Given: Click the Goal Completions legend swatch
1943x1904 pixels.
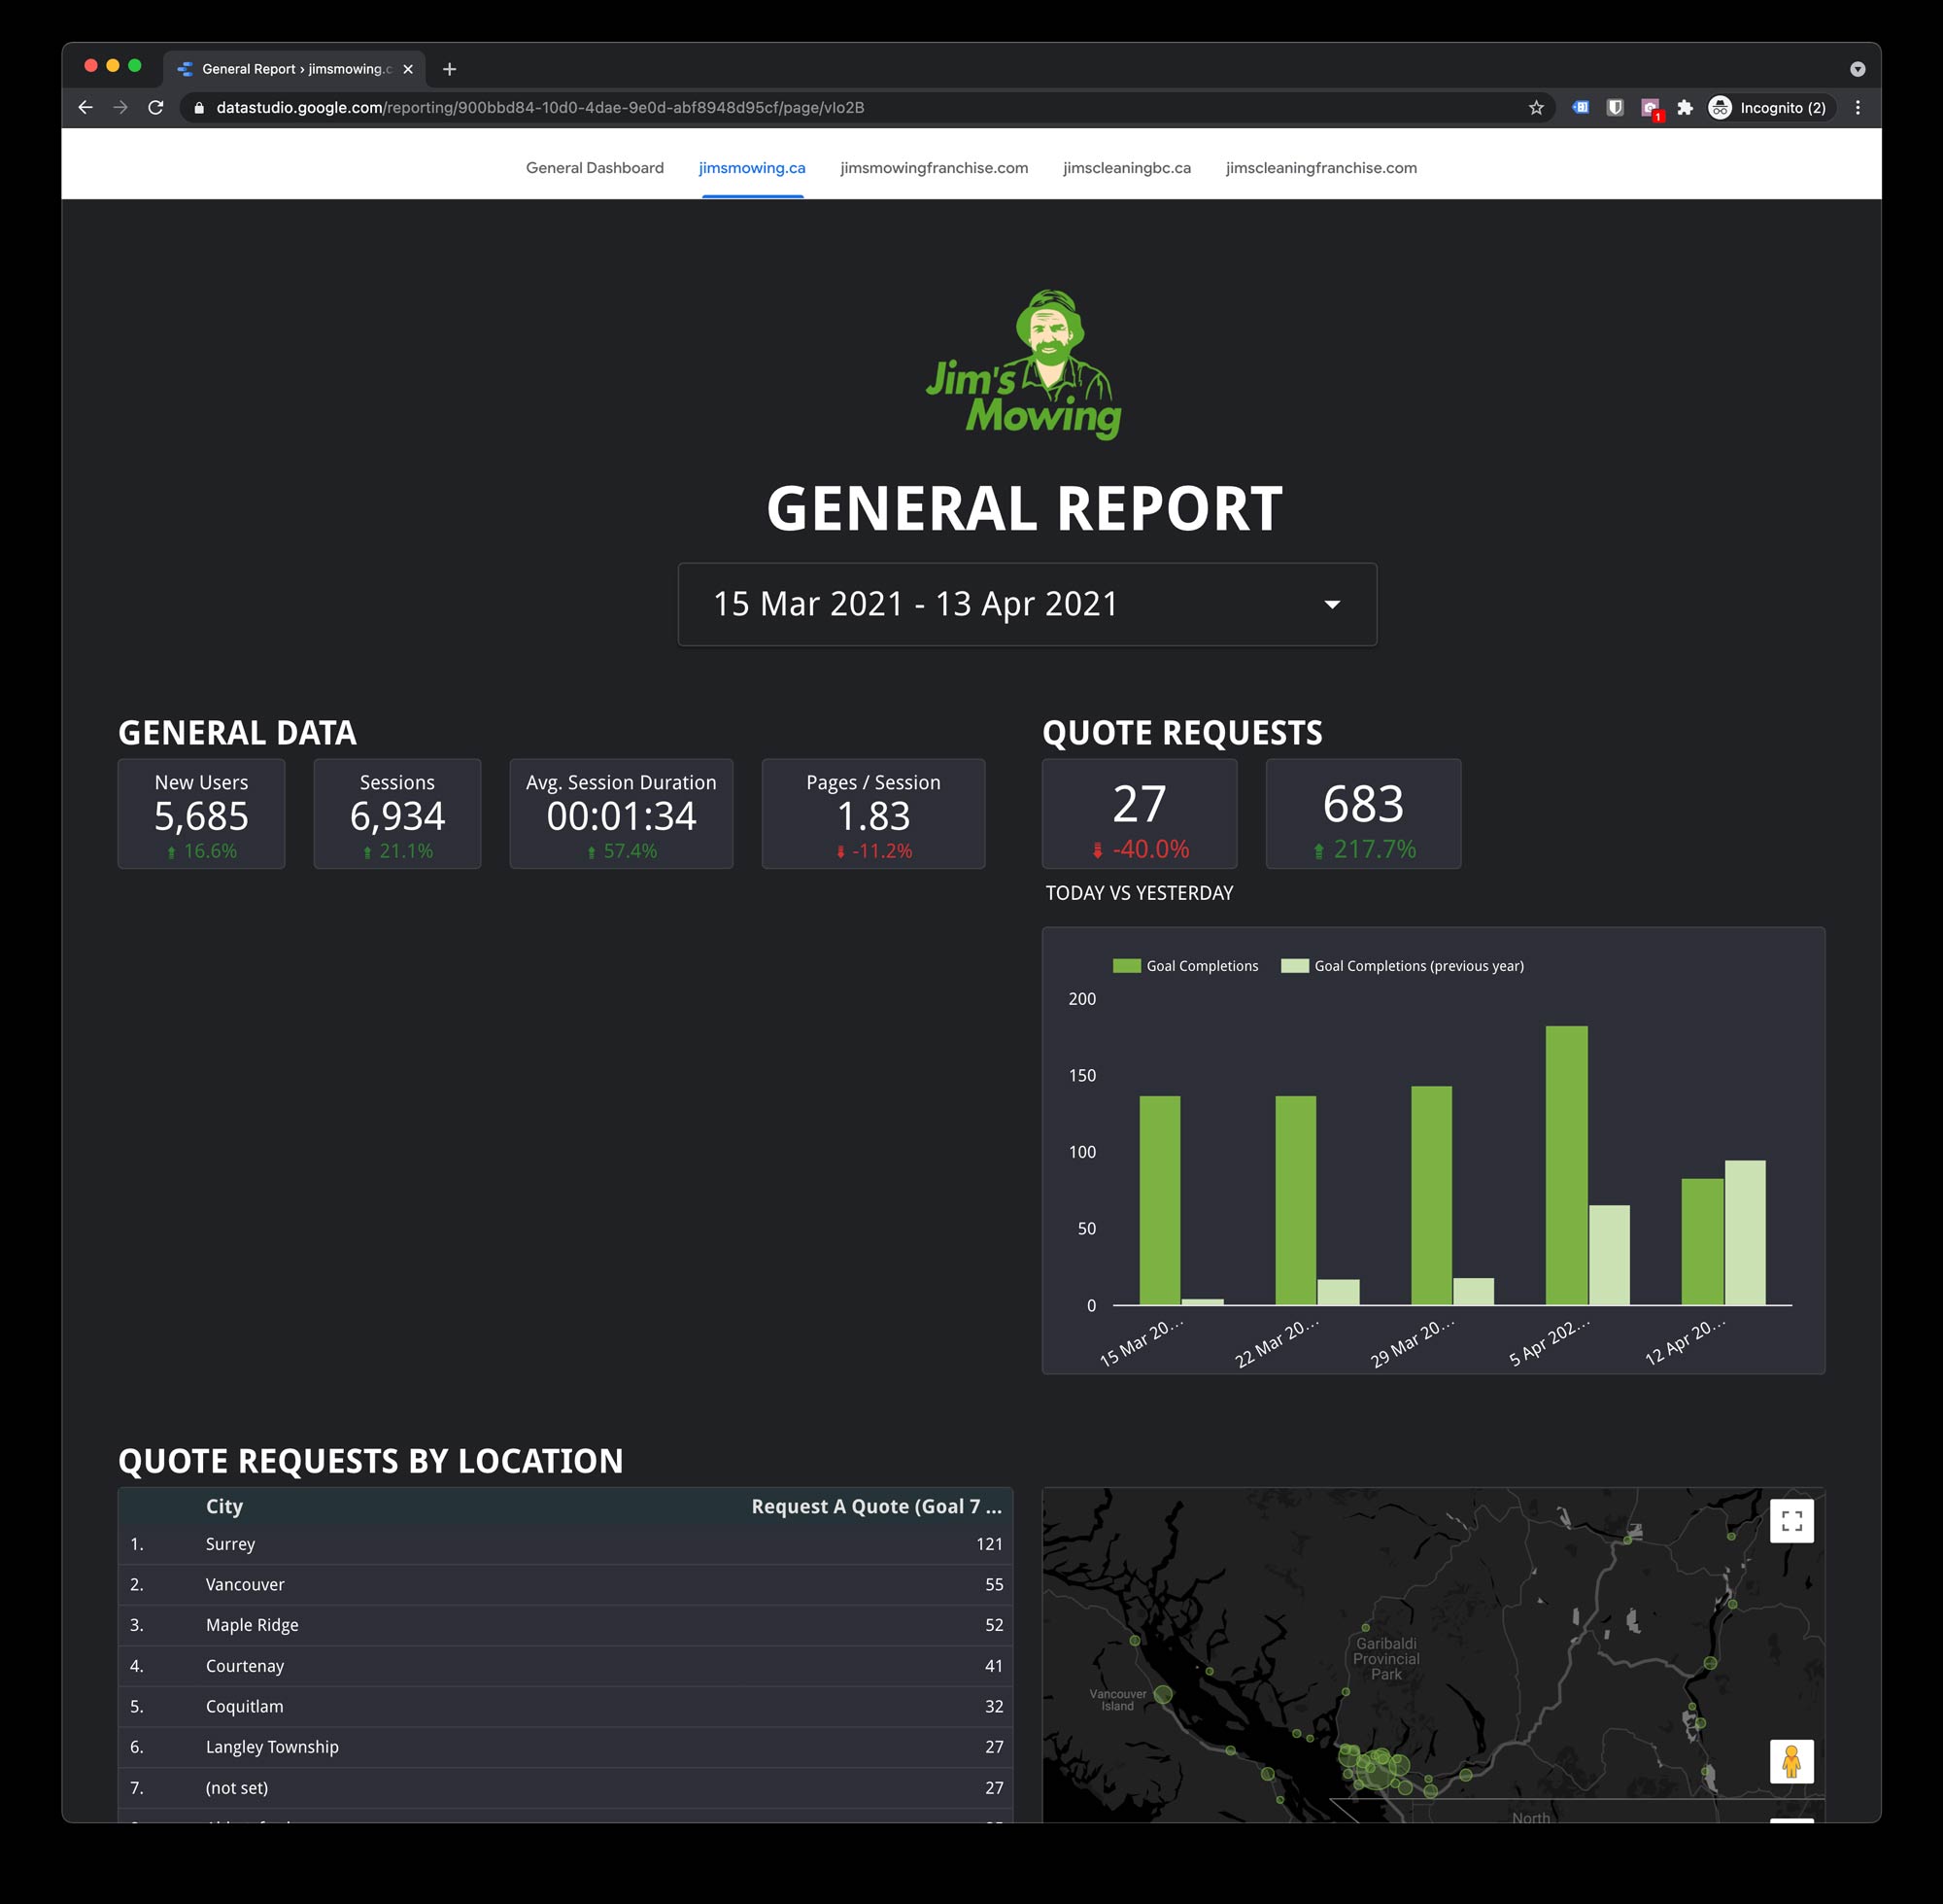Looking at the screenshot, I should click(x=1126, y=966).
